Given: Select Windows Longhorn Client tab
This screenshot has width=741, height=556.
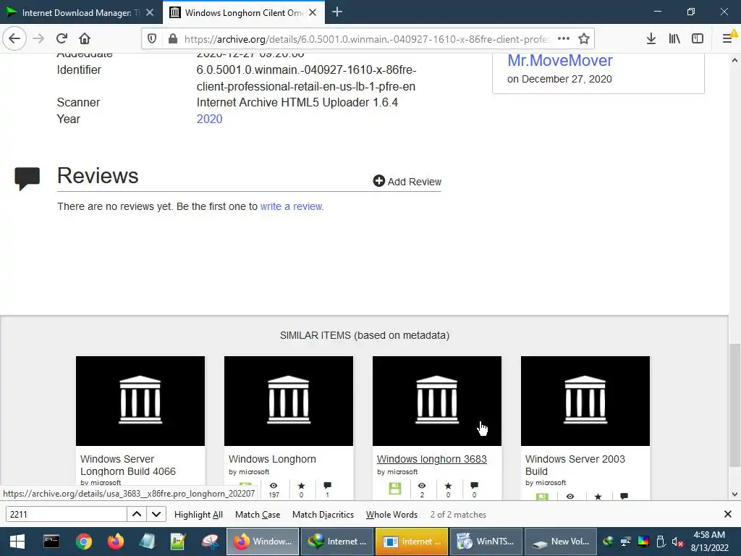Looking at the screenshot, I should point(243,13).
